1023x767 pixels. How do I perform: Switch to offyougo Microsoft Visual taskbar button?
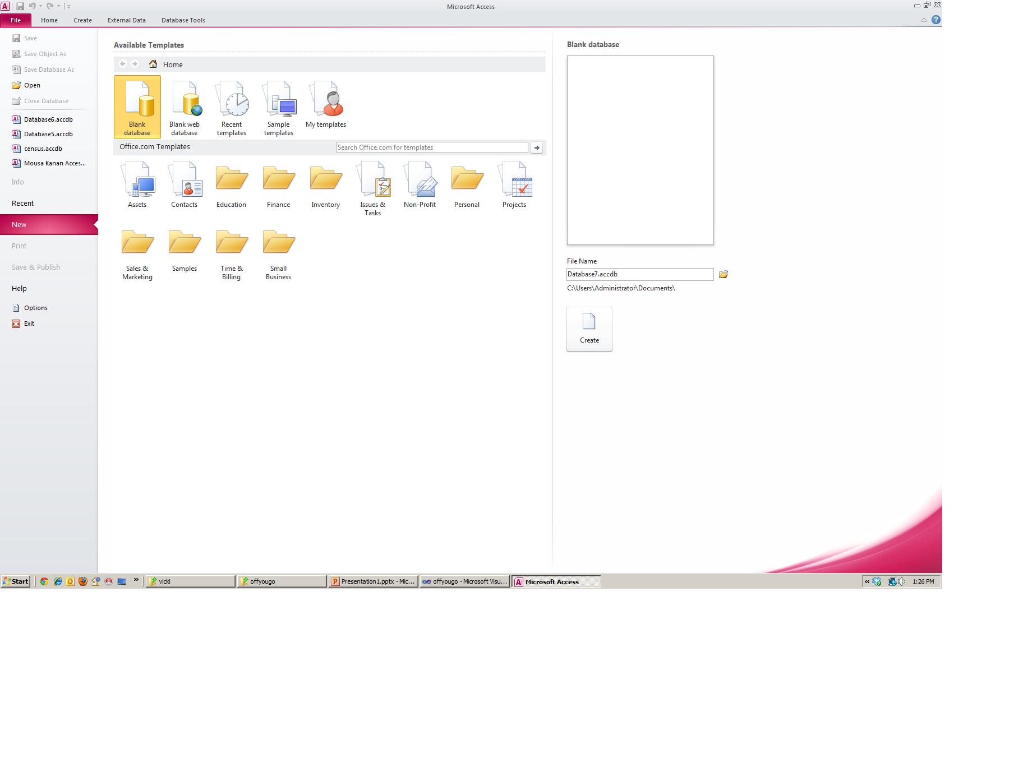tap(465, 581)
